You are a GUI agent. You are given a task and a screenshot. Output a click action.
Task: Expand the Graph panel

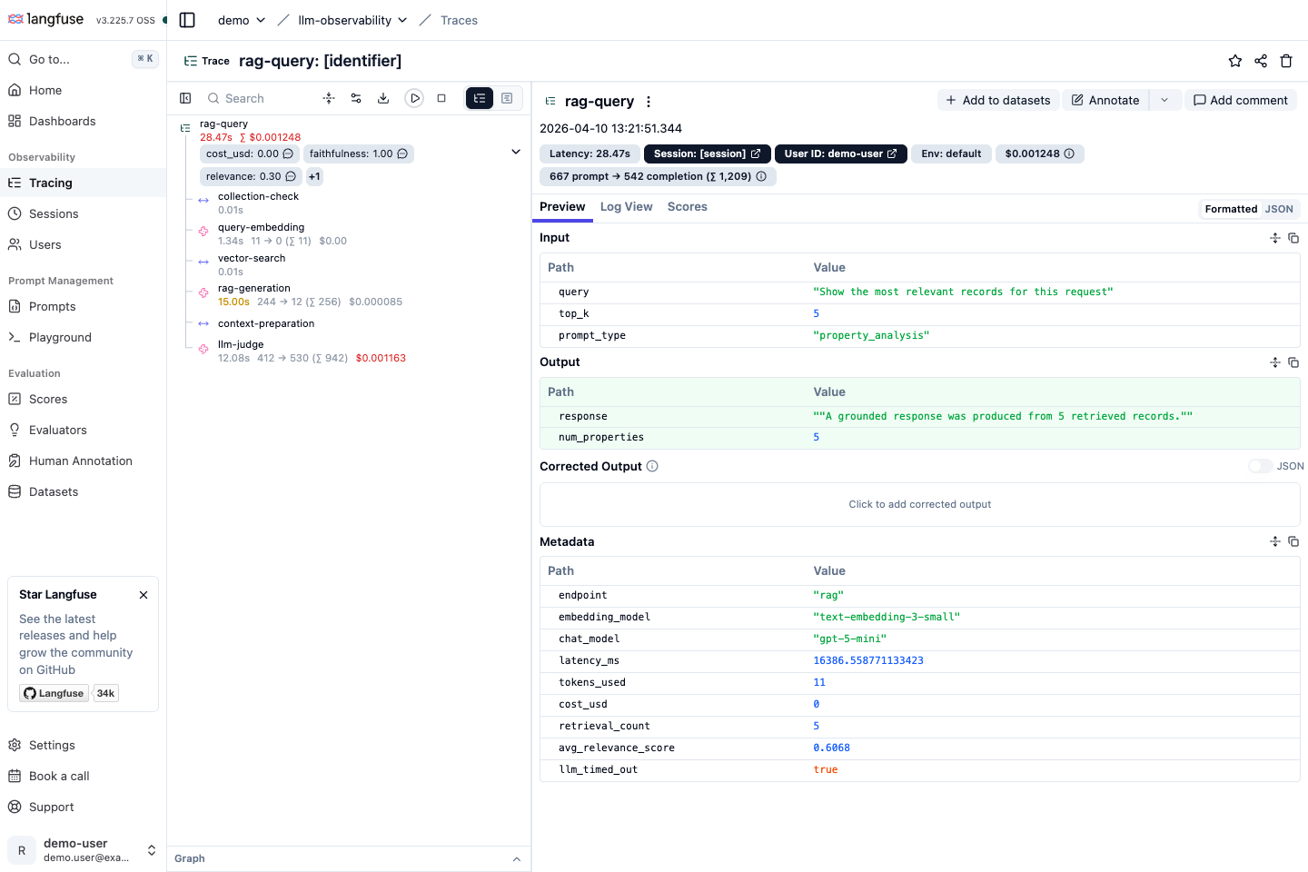point(517,859)
